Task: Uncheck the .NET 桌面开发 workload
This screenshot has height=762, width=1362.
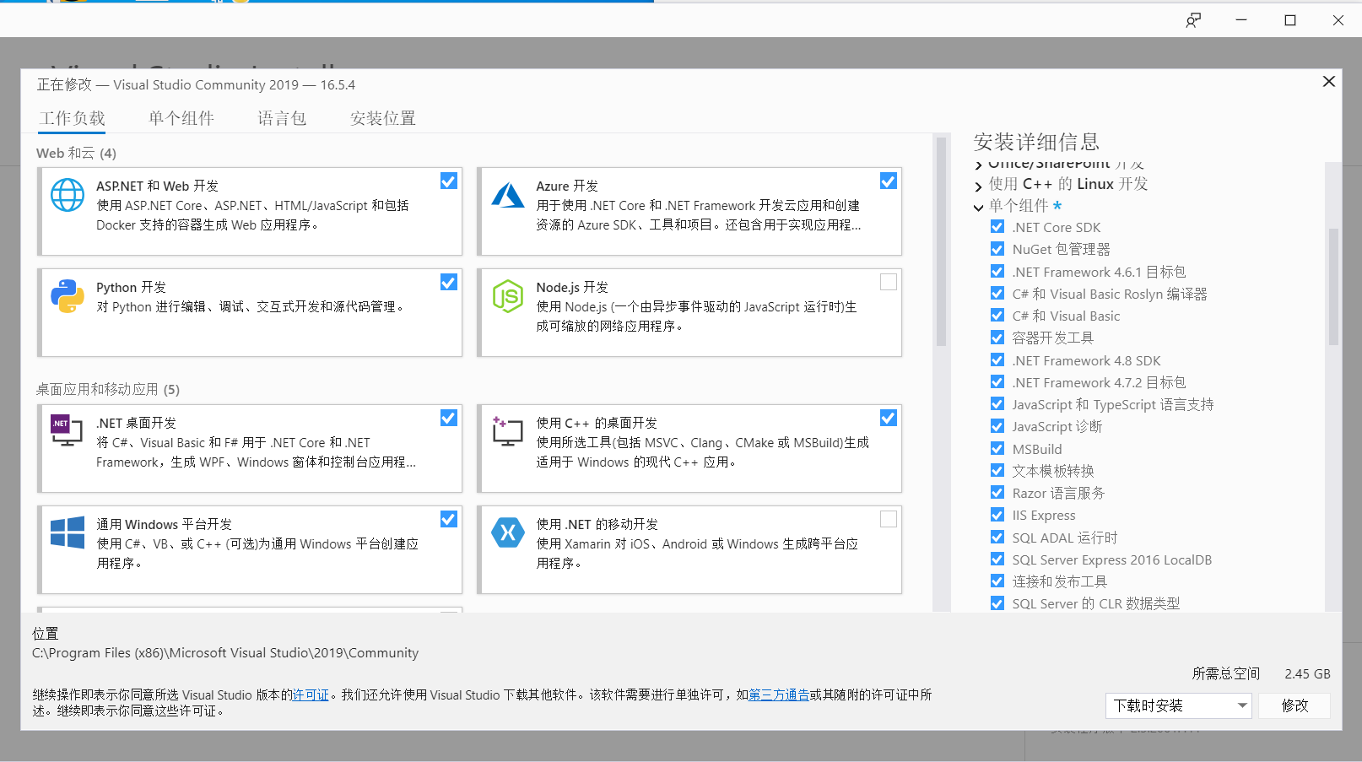Action: pyautogui.click(x=449, y=418)
